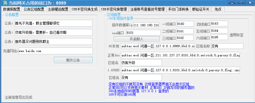This screenshot has width=255, height=103.
Task: Open the 注册赠送配置 tab
Action: pyautogui.click(x=58, y=9)
